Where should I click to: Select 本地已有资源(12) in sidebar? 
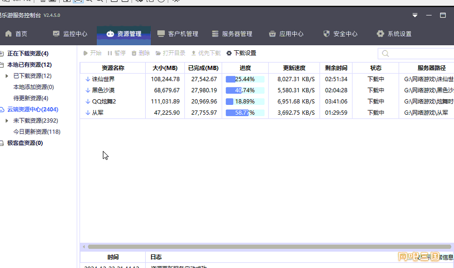(29, 64)
